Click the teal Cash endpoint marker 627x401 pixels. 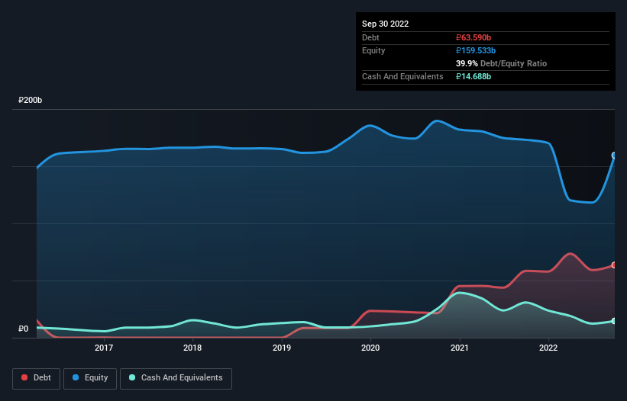(x=614, y=321)
